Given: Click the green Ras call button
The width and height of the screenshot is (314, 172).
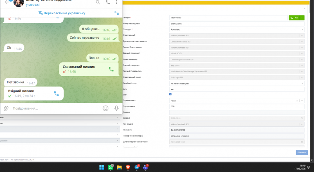Looking at the screenshot, I should point(294,18).
